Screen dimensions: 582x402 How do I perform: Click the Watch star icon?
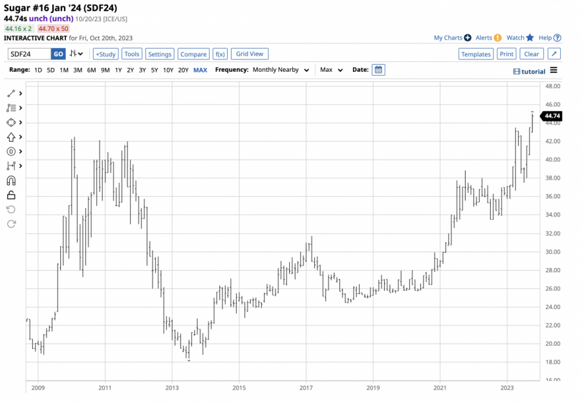pos(530,37)
